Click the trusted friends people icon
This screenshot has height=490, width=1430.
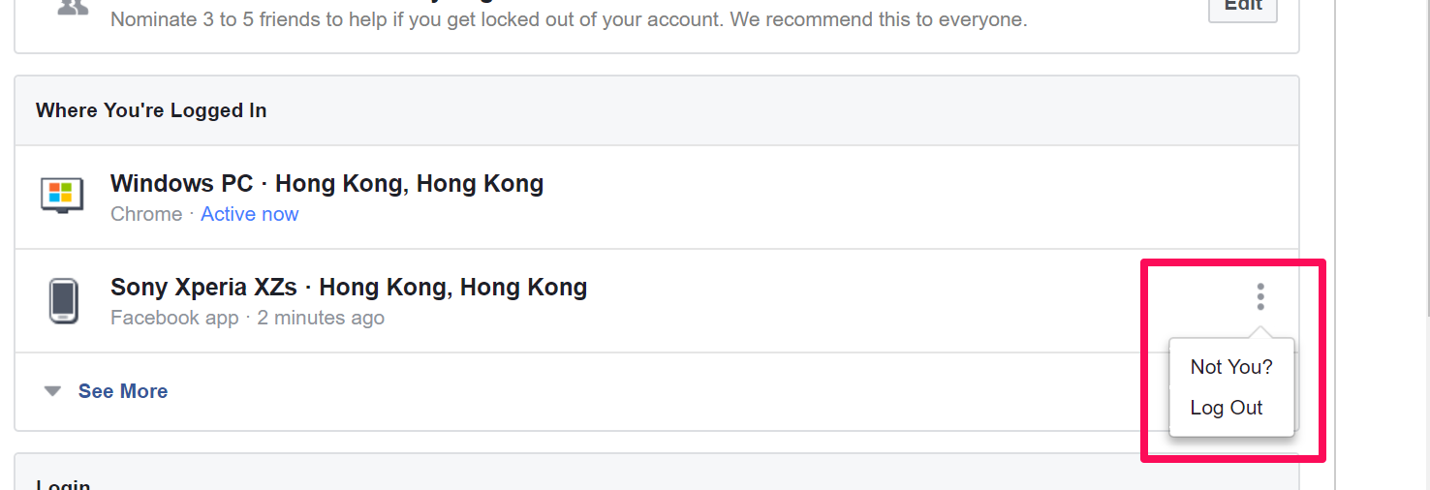pyautogui.click(x=73, y=8)
